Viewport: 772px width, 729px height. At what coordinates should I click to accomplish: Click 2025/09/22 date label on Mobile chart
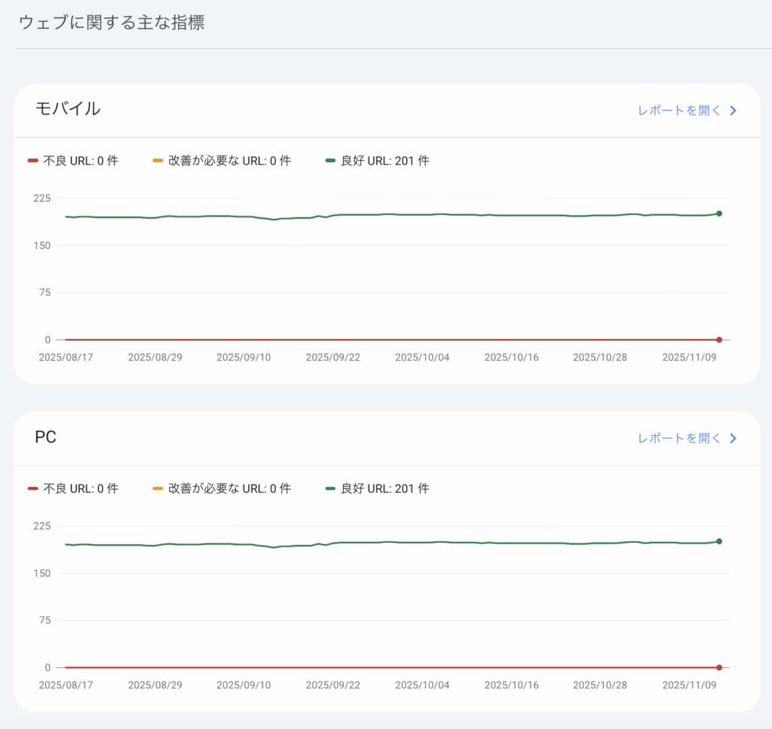[332, 357]
